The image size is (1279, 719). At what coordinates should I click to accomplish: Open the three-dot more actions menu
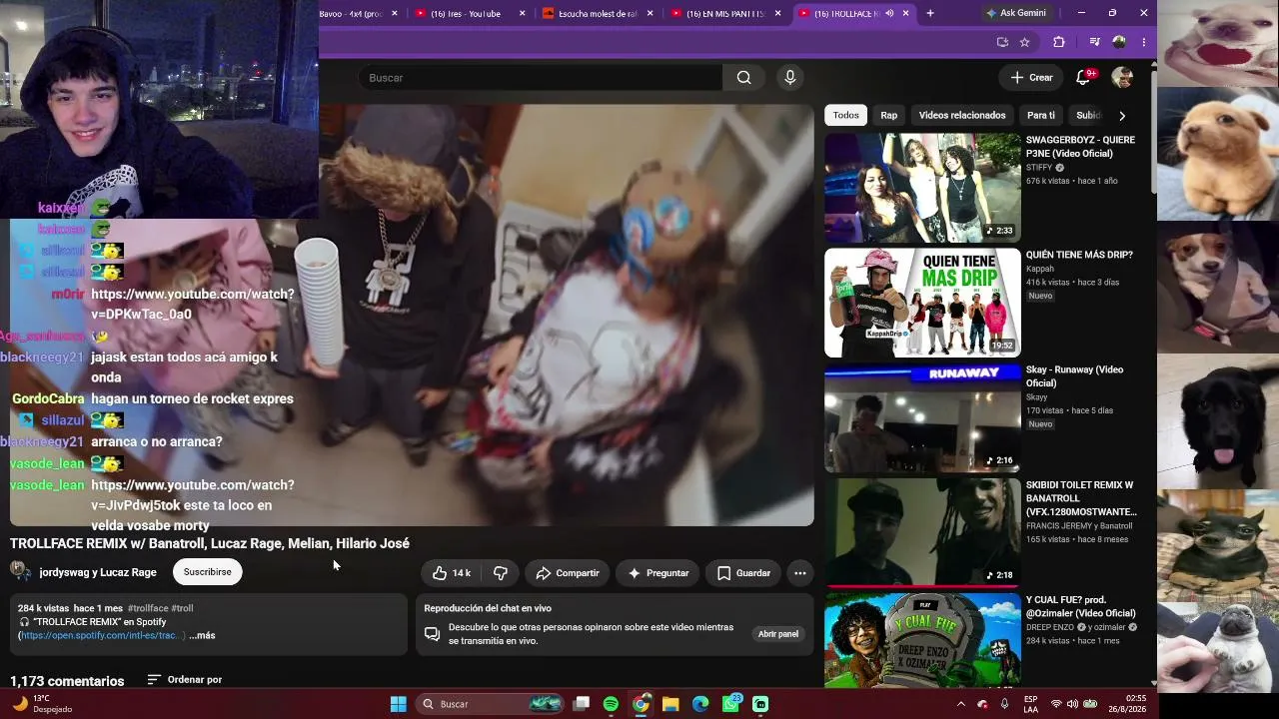(x=799, y=573)
